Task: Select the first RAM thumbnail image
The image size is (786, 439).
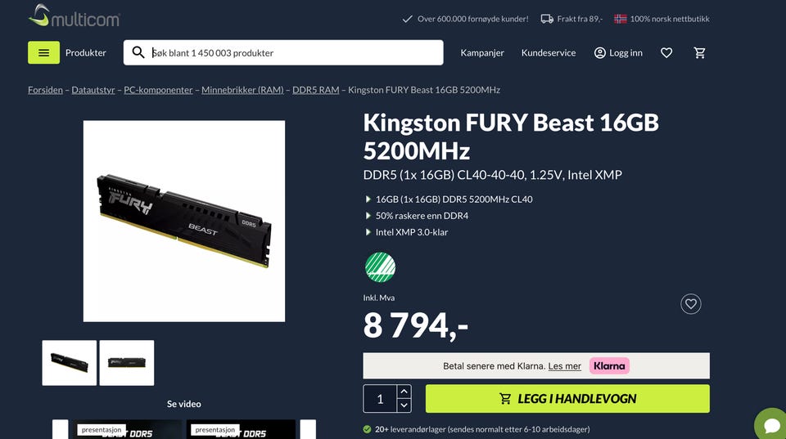Action: pos(69,363)
